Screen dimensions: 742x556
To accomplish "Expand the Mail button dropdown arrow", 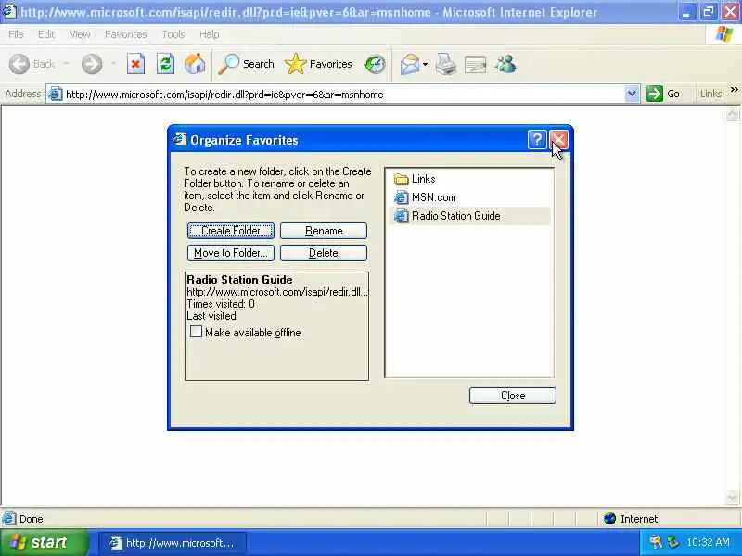I will pyautogui.click(x=425, y=64).
